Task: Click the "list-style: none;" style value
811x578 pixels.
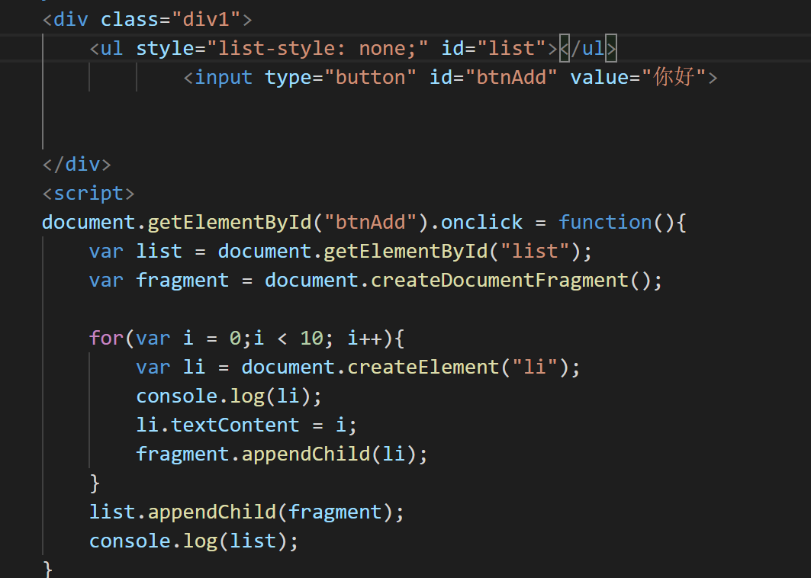Action: [317, 49]
